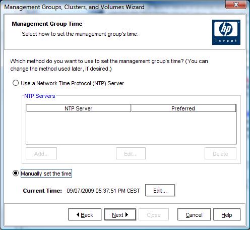The image size is (250, 230).
Task: Click the NTP Servers group label
Action: coord(40,96)
